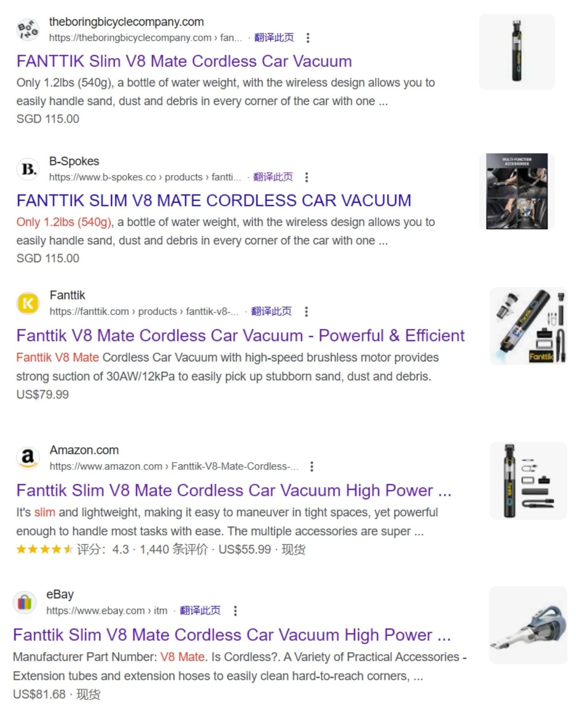Translate the B-Spokes result page
The width and height of the screenshot is (576, 708).
[x=273, y=177]
